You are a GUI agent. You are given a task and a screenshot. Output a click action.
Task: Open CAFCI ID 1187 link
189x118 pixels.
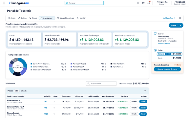click(x=46, y=114)
